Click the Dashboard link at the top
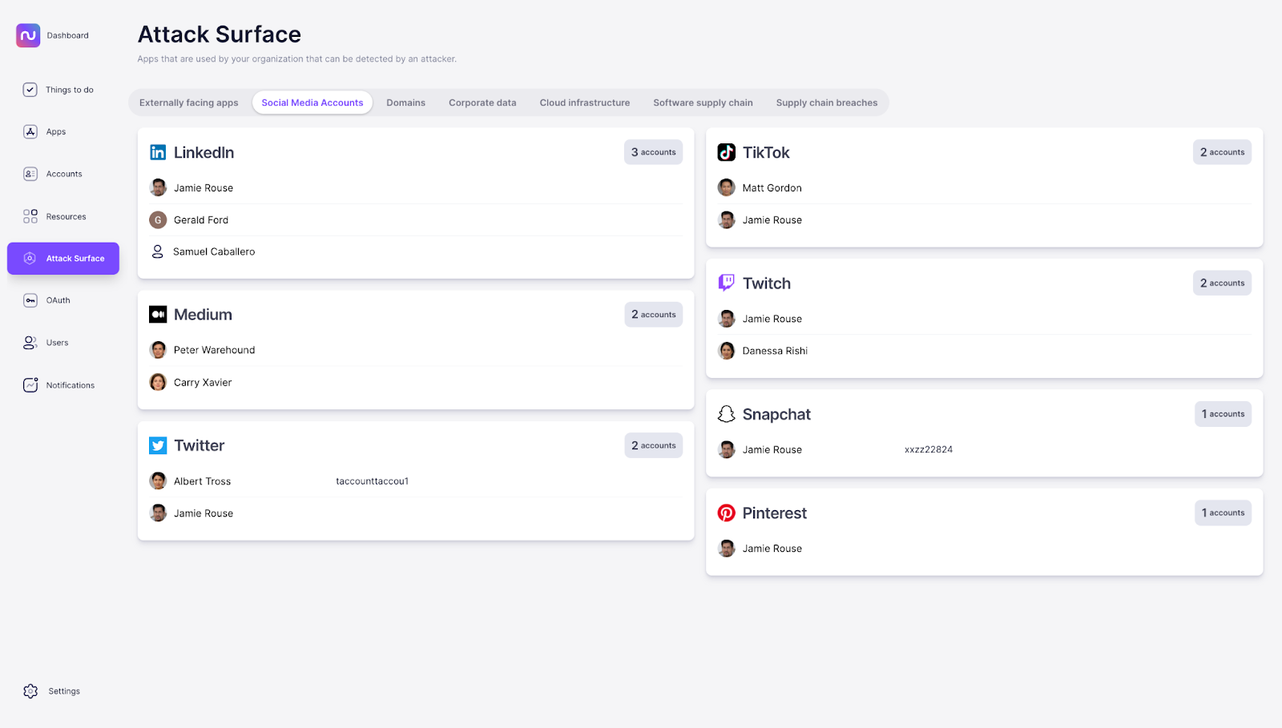Screen dimensions: 1282x728 tap(67, 35)
